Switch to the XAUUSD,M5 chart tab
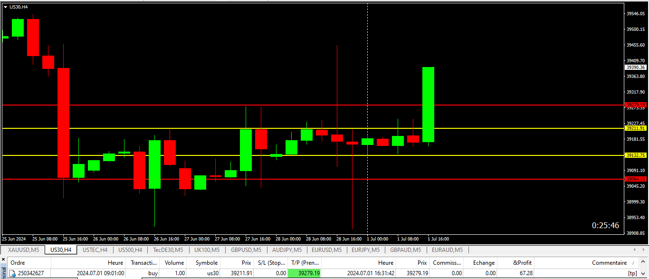Screen dimensions: 649x279 (x=23, y=250)
